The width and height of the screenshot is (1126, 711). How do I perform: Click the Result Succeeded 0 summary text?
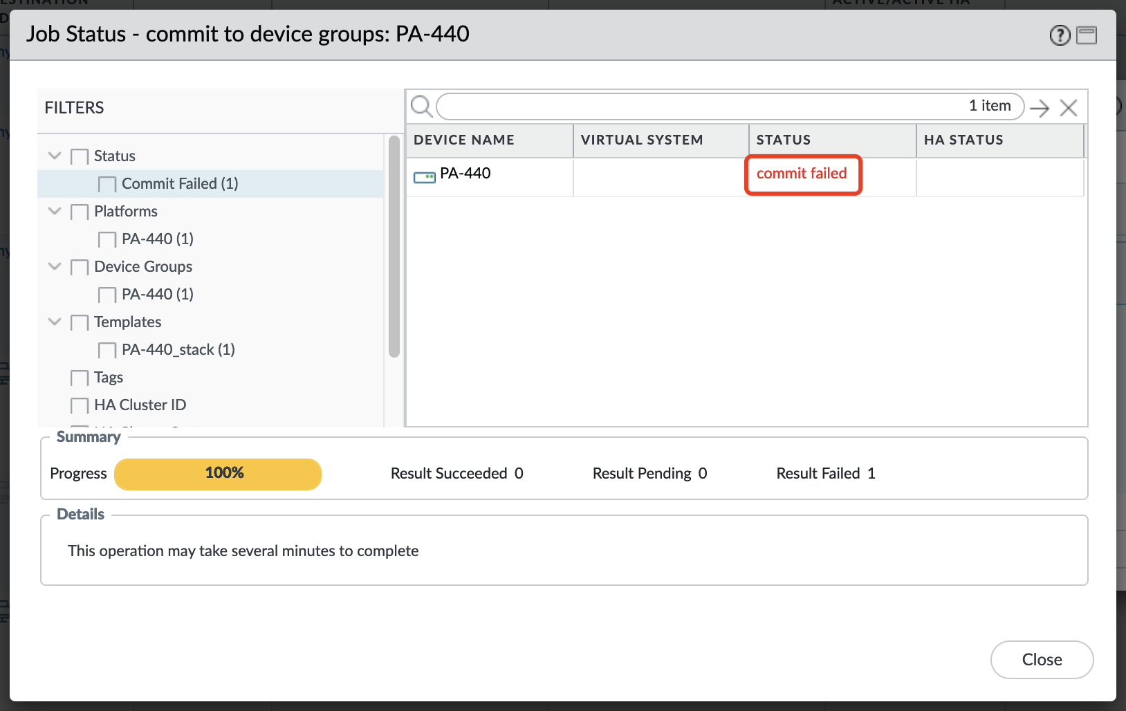(457, 474)
